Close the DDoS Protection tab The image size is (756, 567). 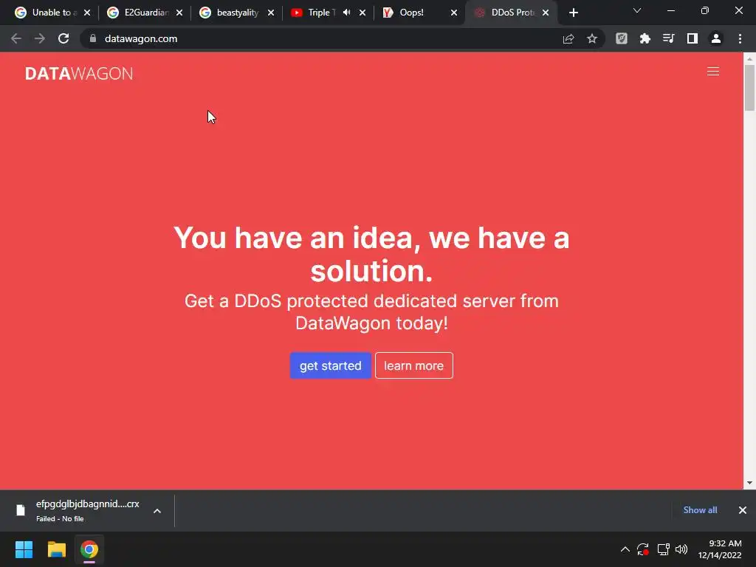point(546,13)
